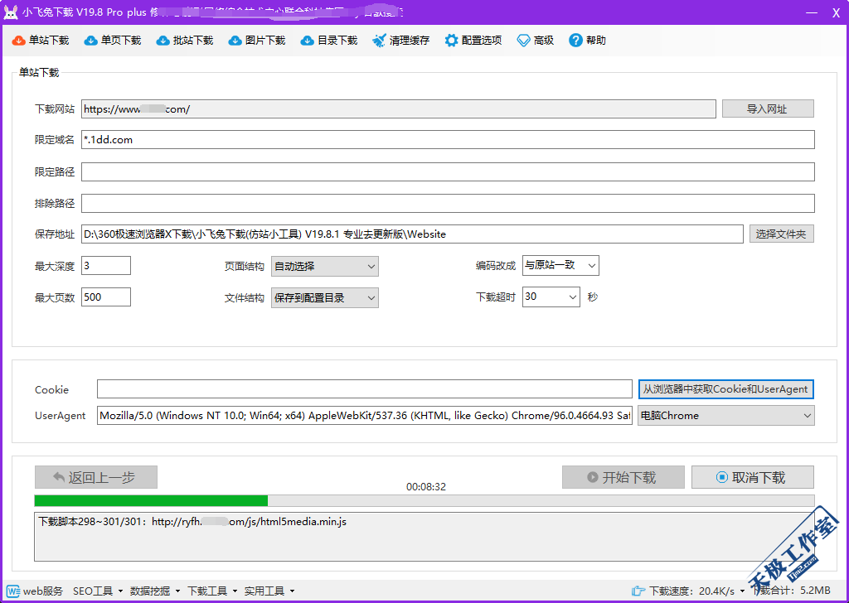Click the elapsed time 00:08:32

tap(426, 487)
